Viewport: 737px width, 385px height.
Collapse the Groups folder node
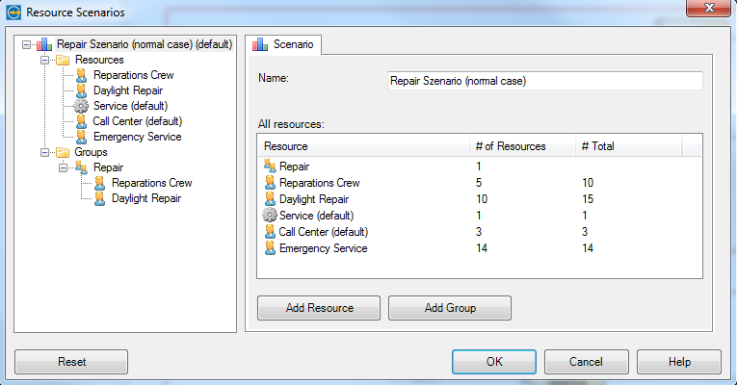(x=44, y=153)
